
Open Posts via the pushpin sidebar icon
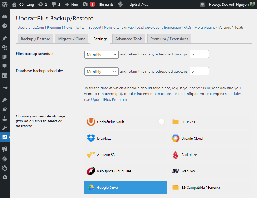pos(5,38)
